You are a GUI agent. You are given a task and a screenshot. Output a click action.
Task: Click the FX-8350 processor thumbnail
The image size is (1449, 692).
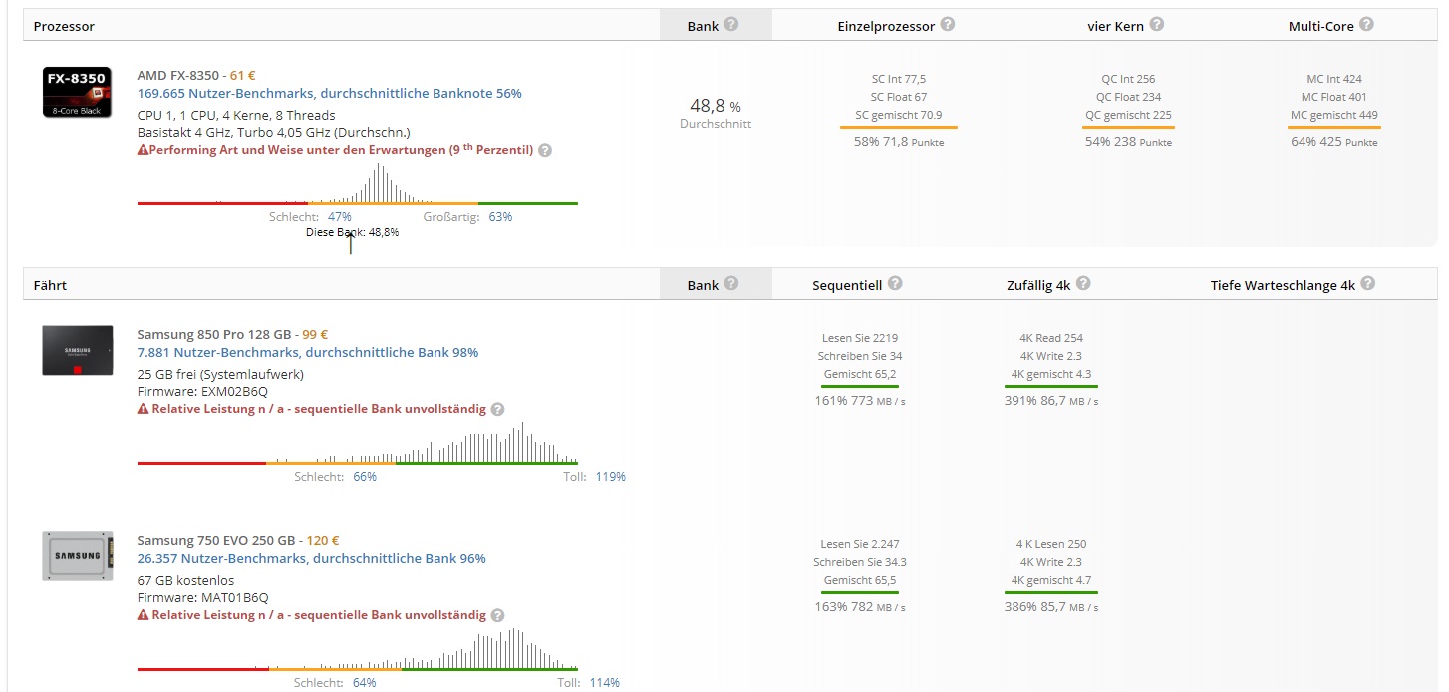[77, 92]
